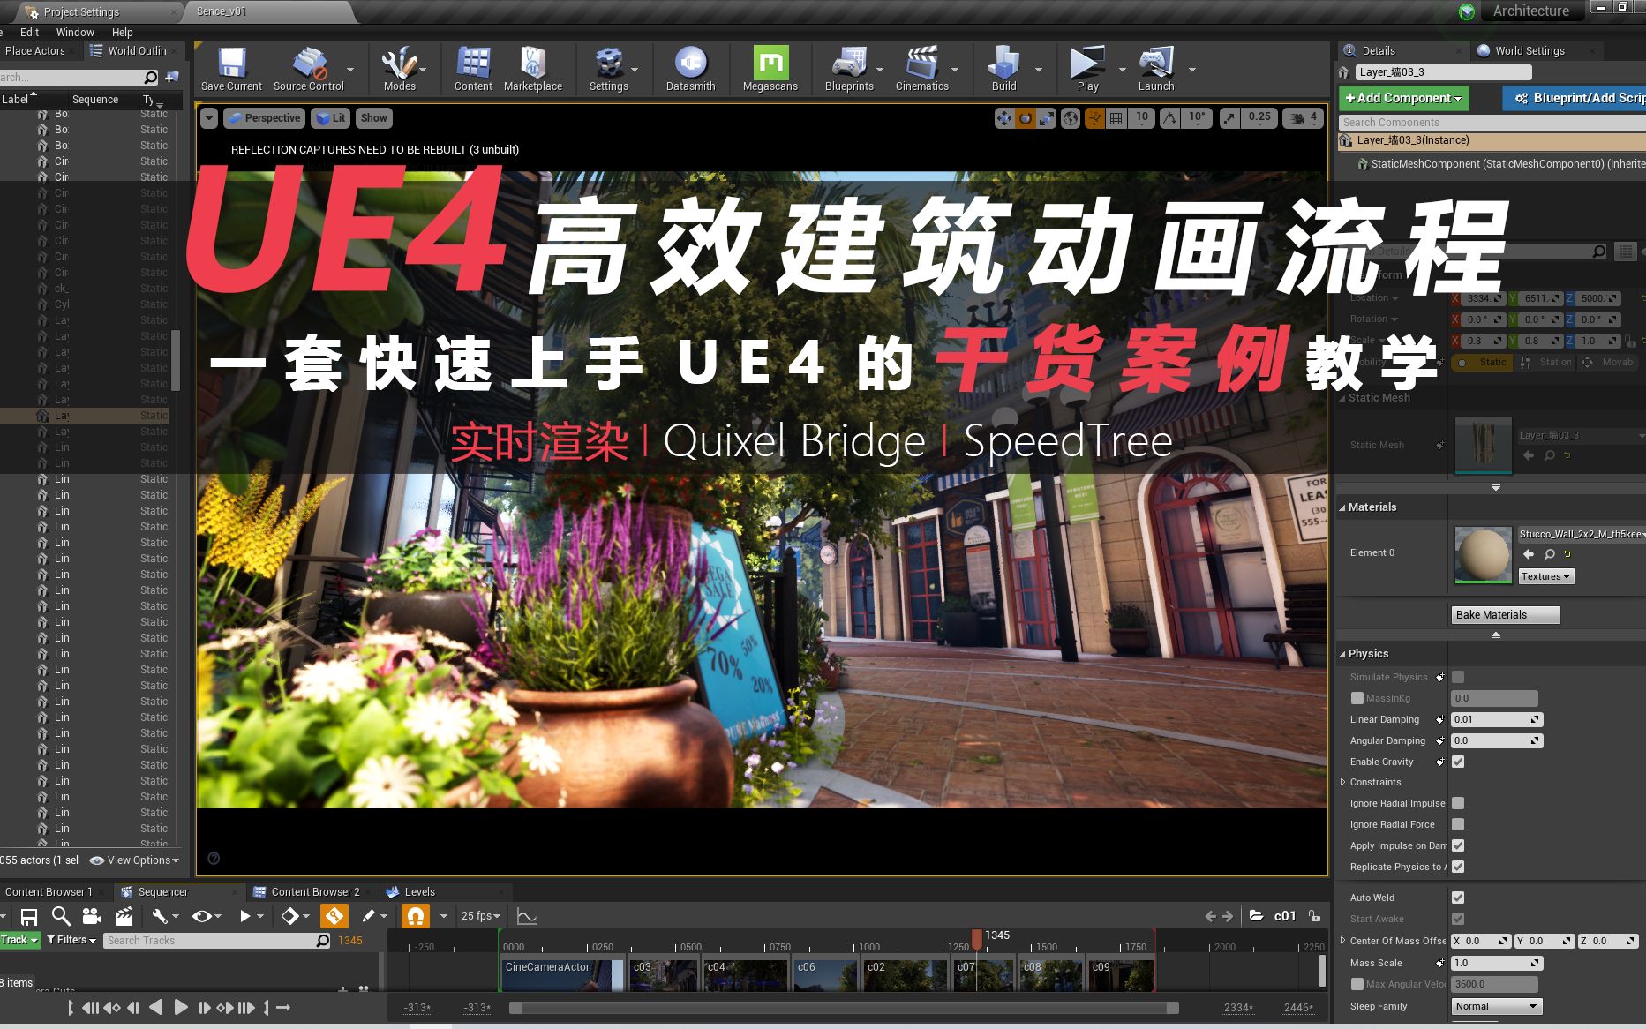
Task: Click the Linear Damping value field
Action: click(x=1497, y=719)
